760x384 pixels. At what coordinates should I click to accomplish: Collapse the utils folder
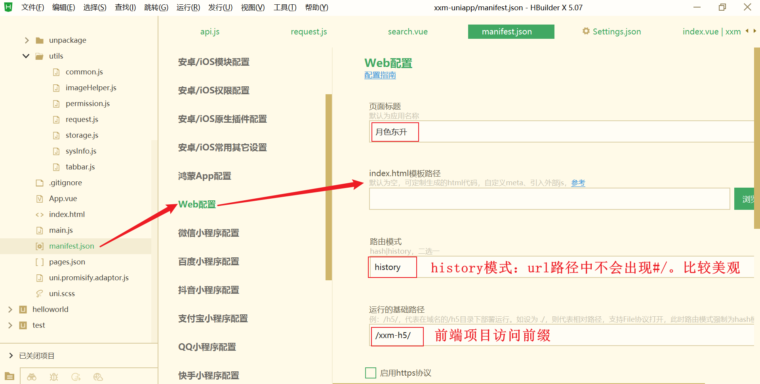click(26, 56)
